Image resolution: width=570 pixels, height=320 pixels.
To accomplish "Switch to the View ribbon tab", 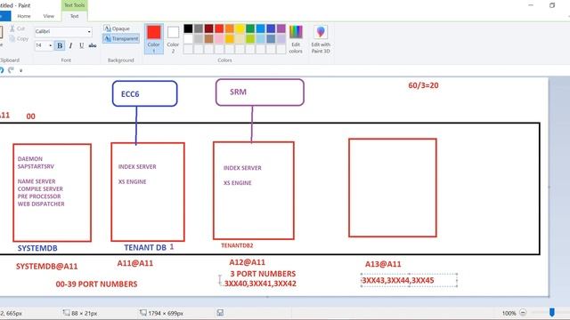I will tap(48, 16).
